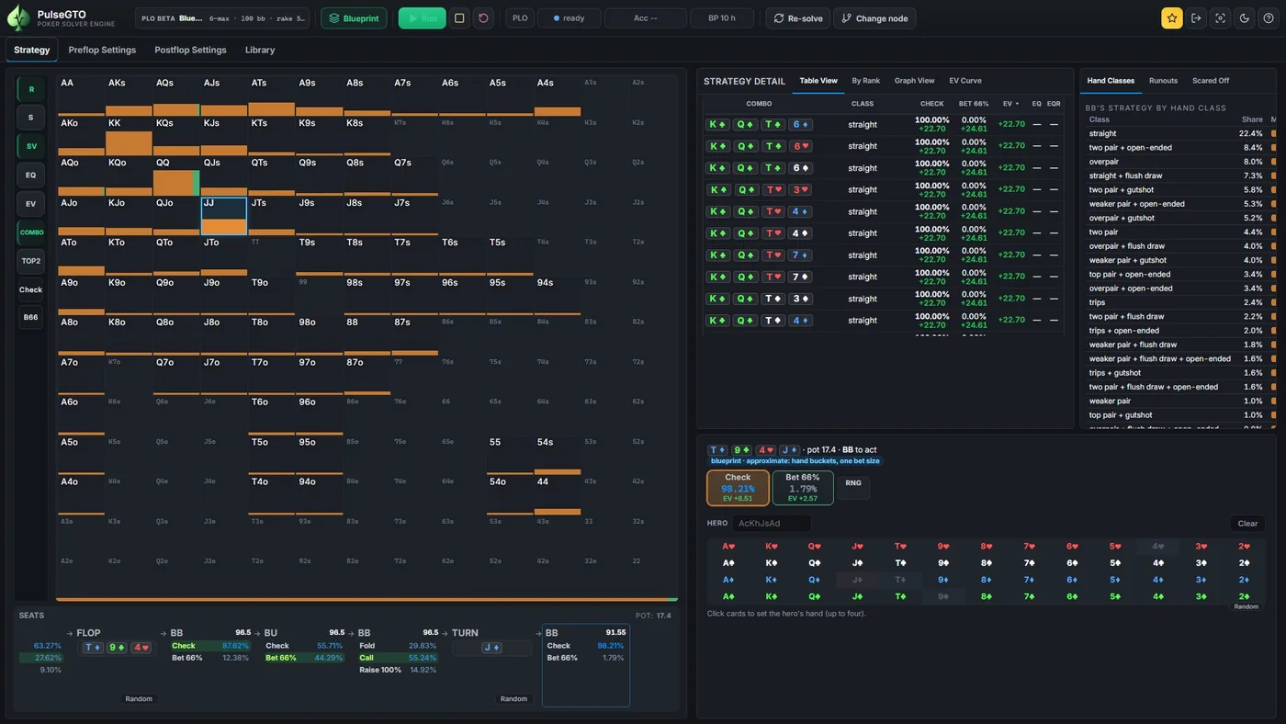Screen dimensions: 1286x724
Task: Pick the 5 of diamonds card
Action: pos(1115,580)
